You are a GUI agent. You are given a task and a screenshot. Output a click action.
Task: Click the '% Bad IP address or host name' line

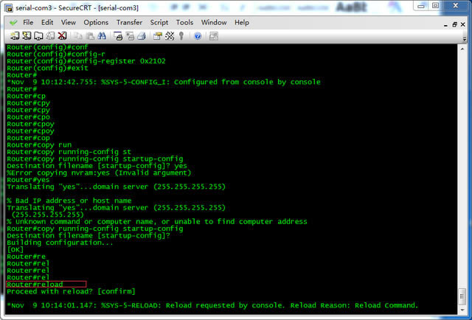[x=69, y=201]
